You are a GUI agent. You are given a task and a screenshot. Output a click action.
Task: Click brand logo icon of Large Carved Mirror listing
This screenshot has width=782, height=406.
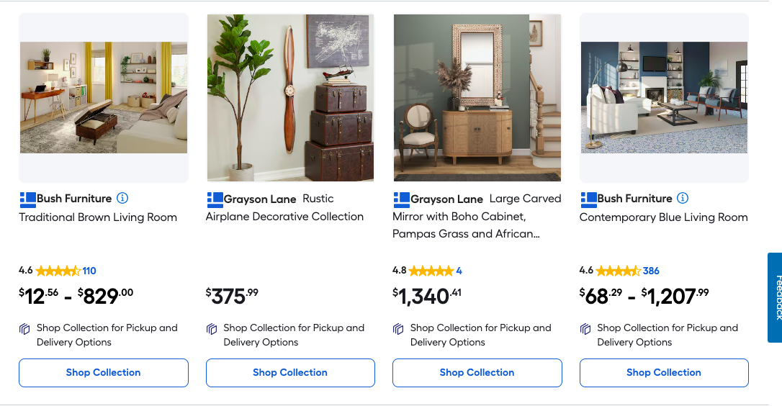tap(401, 199)
